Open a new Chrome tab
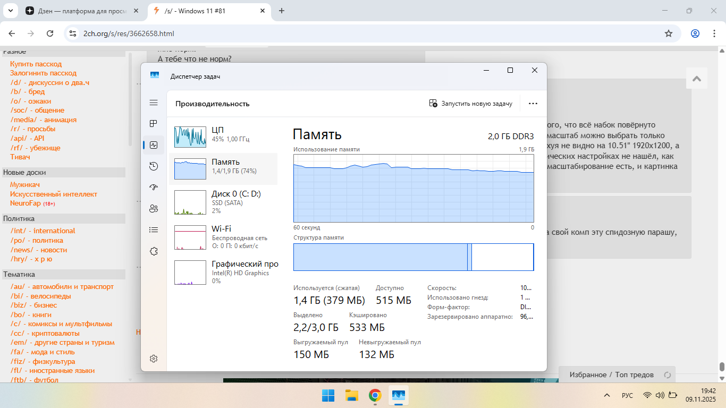Screen dimensions: 726x408 click(x=282, y=11)
